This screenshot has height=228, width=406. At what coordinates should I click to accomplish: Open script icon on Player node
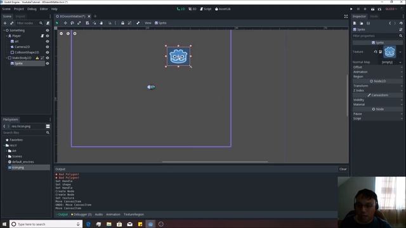[x=43, y=36]
